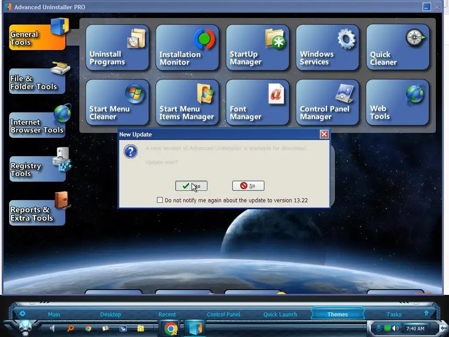Select Internet Browser Tools category
This screenshot has width=449, height=337.
tap(38, 125)
